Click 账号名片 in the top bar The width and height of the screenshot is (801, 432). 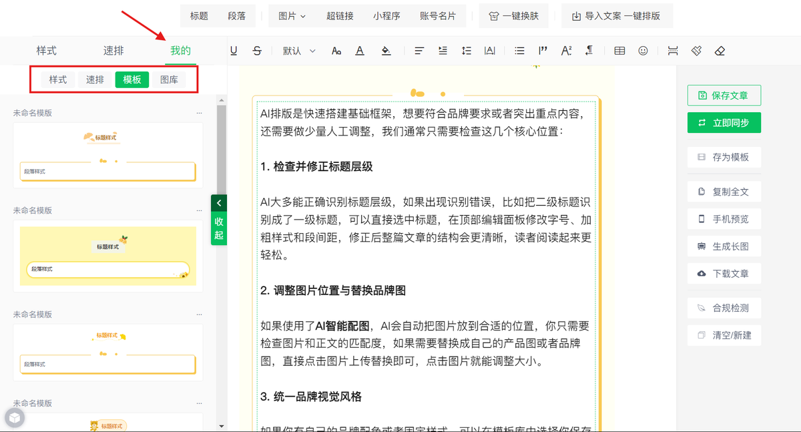pos(438,16)
